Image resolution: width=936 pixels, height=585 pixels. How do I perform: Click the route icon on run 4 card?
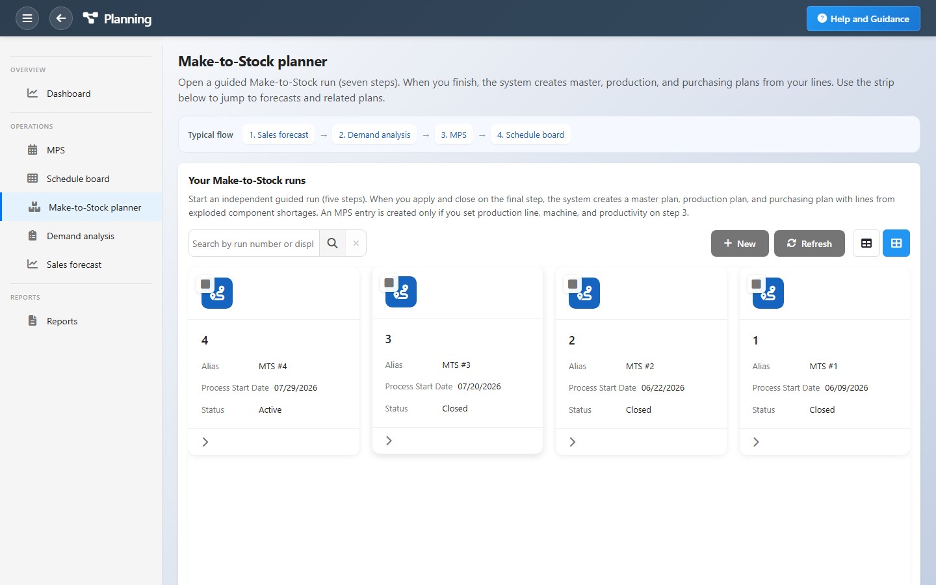217,293
